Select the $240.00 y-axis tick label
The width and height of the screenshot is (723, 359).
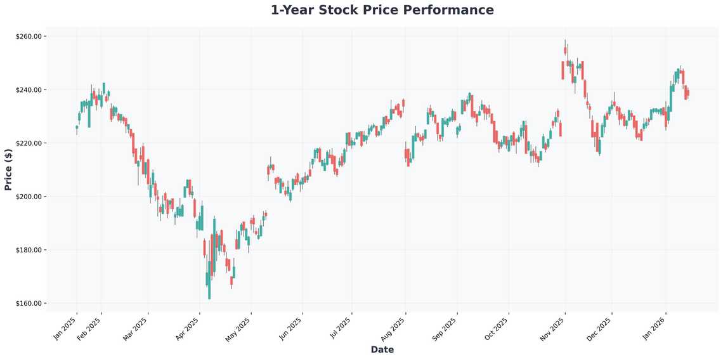pos(29,90)
